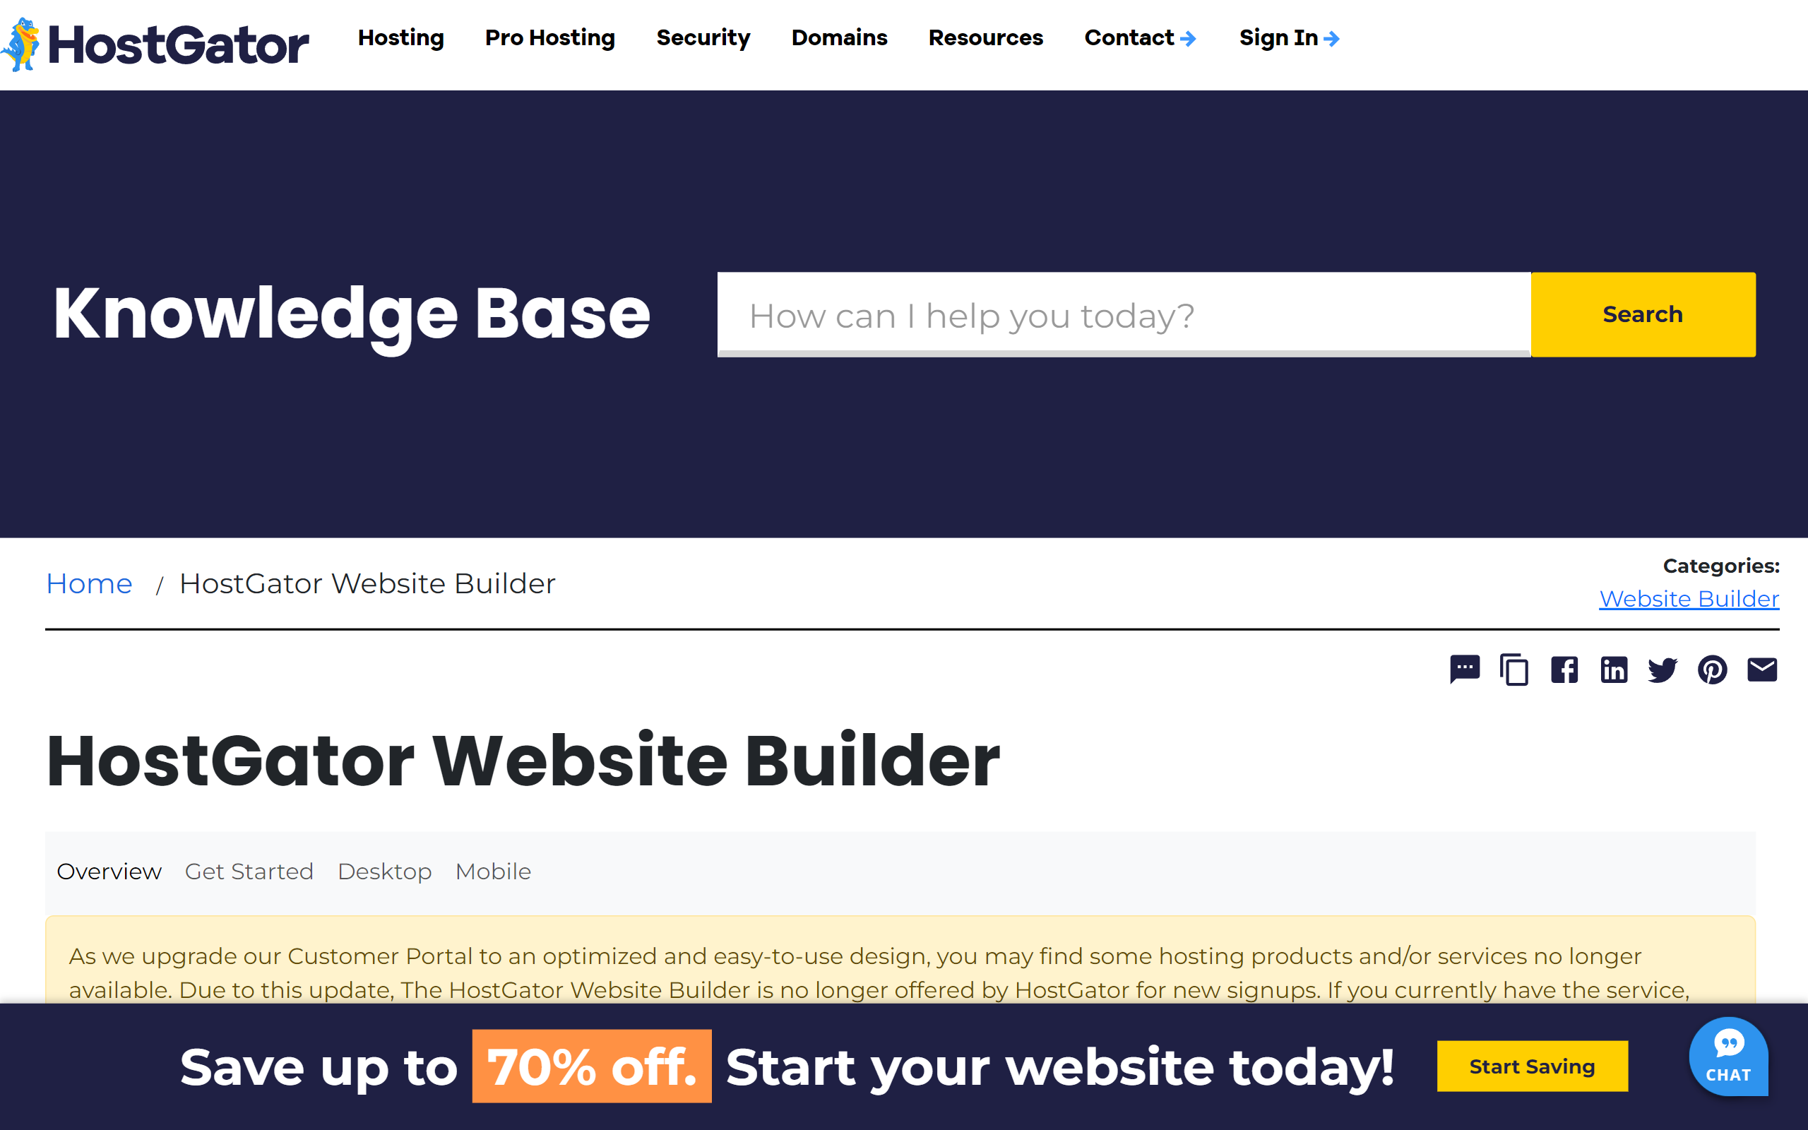The image size is (1808, 1130).
Task: Switch to the Overview tab
Action: click(x=108, y=871)
